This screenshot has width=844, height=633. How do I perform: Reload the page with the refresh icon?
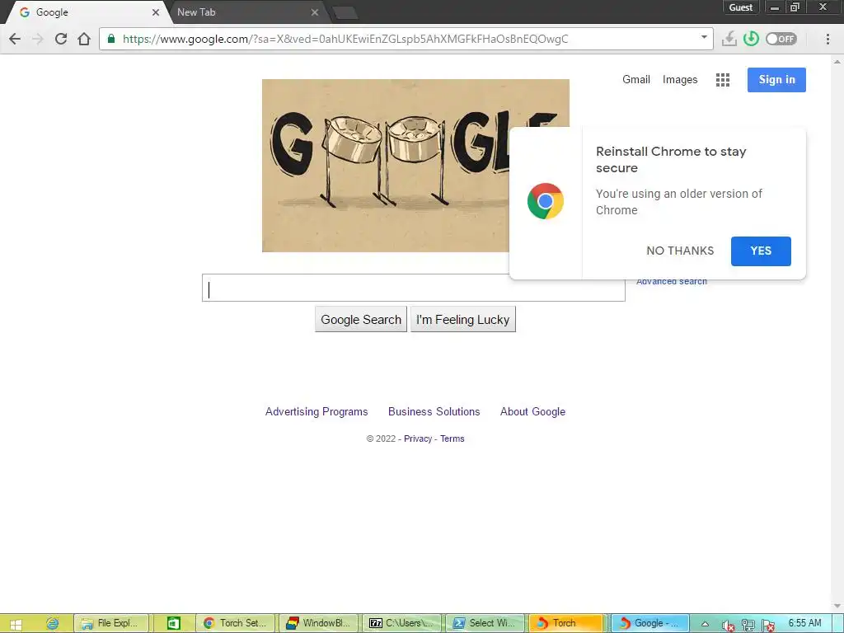click(61, 39)
